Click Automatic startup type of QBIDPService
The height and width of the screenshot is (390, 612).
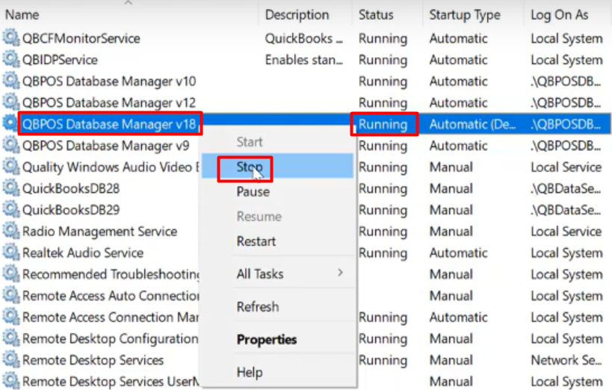coord(459,60)
